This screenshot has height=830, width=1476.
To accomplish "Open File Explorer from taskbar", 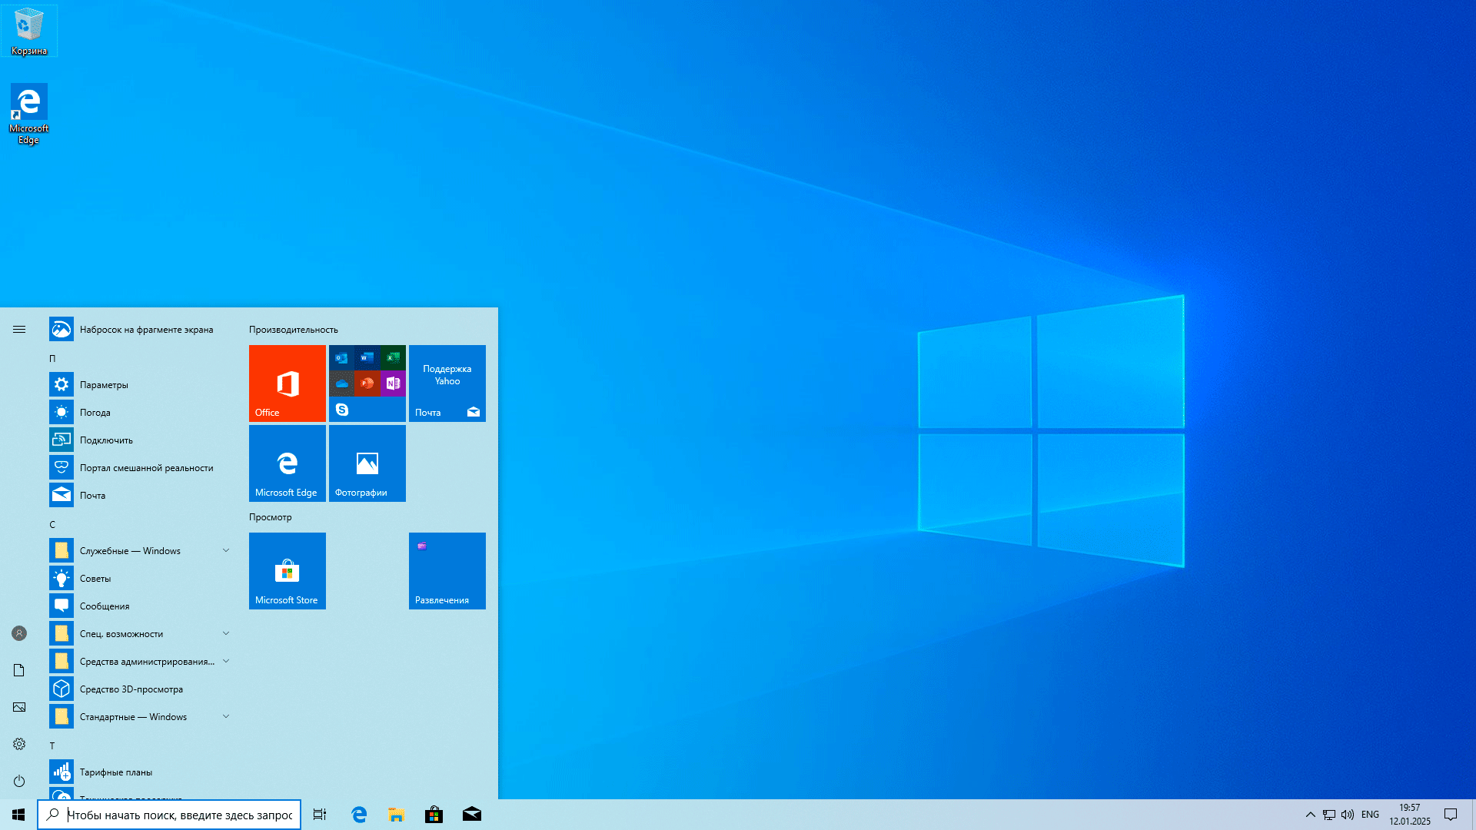I will [x=396, y=815].
